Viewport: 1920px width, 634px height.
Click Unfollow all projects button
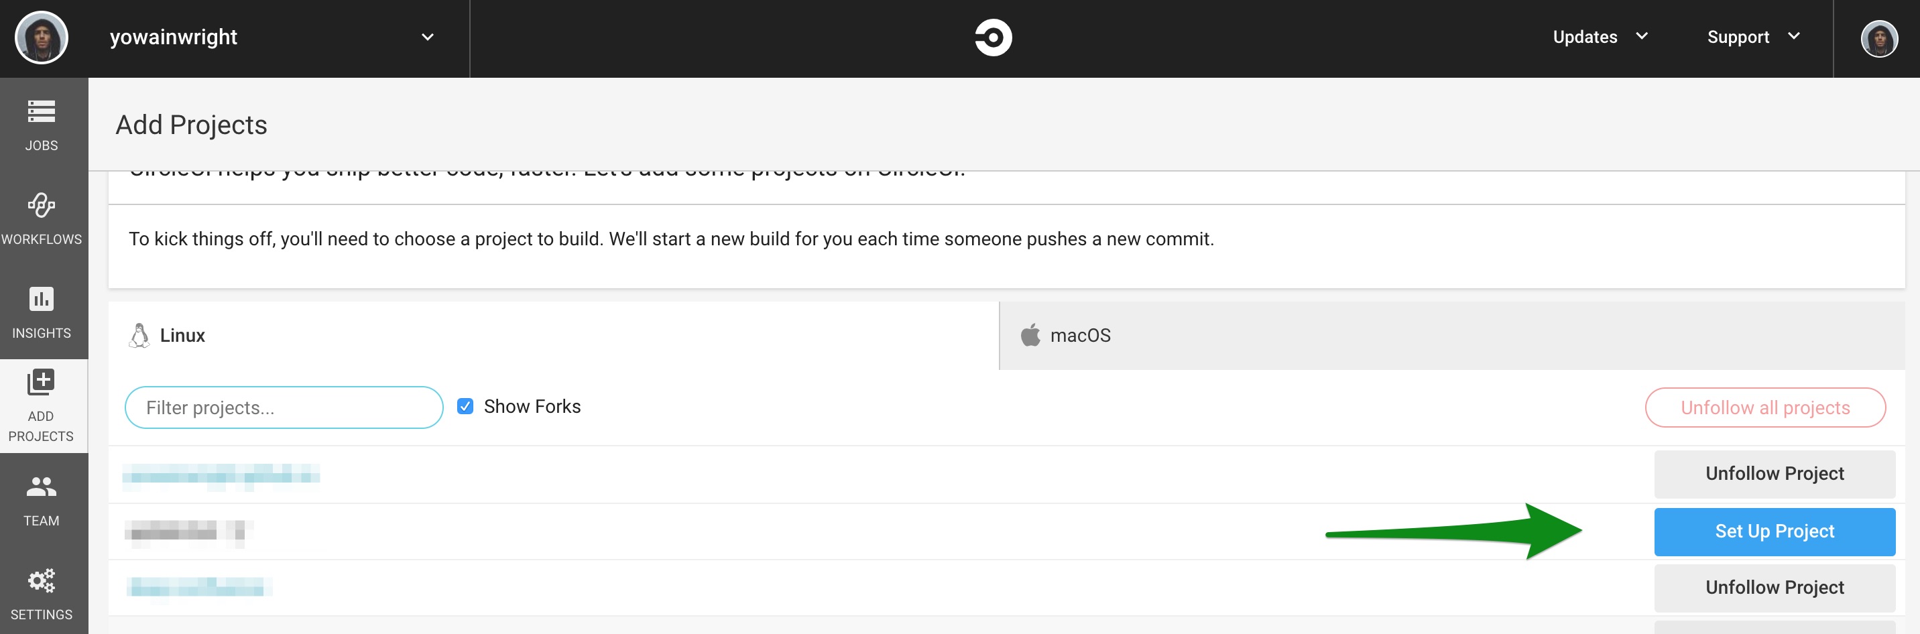tap(1765, 407)
